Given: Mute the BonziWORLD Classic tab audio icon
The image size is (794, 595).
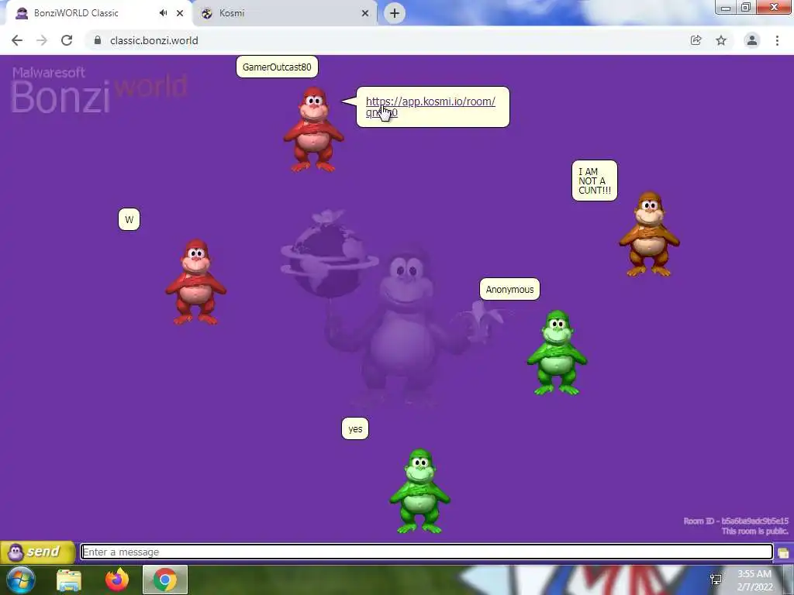Looking at the screenshot, I should (x=163, y=13).
